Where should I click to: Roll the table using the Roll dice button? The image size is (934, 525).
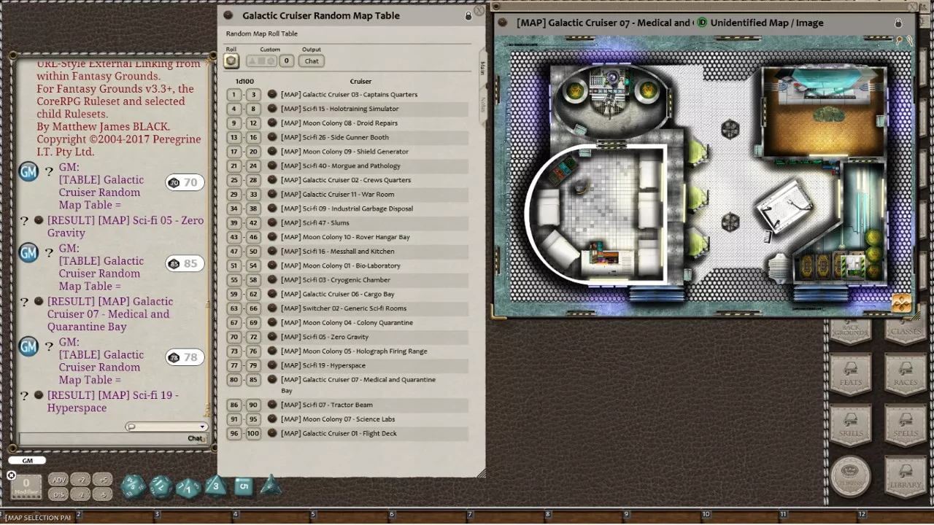231,61
